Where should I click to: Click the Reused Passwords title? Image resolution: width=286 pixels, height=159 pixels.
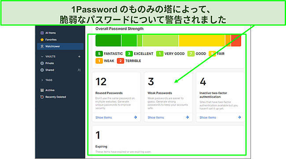[x=109, y=93]
